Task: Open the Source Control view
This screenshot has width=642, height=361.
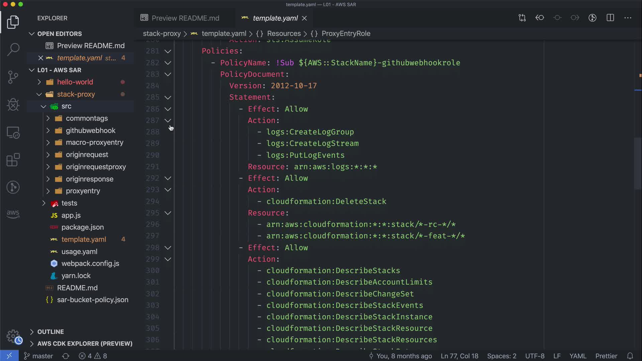Action: pos(13,77)
